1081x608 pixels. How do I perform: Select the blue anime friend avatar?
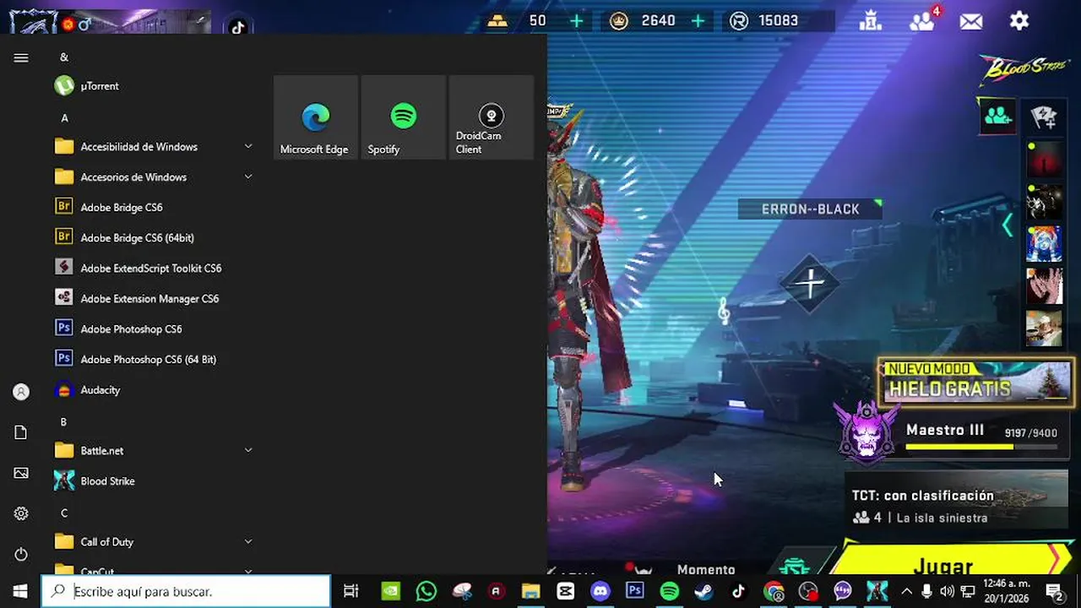(1044, 244)
